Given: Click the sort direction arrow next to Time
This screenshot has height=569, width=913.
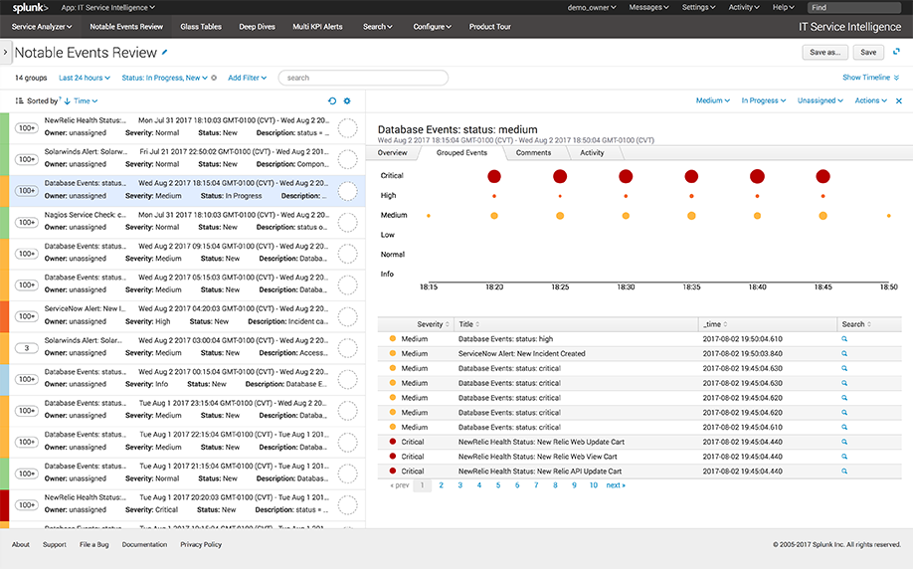Looking at the screenshot, I should (67, 101).
